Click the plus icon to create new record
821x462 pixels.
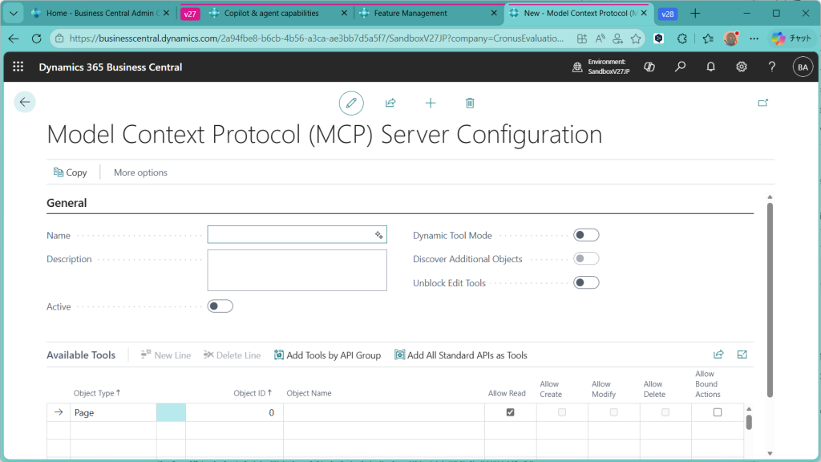point(431,103)
